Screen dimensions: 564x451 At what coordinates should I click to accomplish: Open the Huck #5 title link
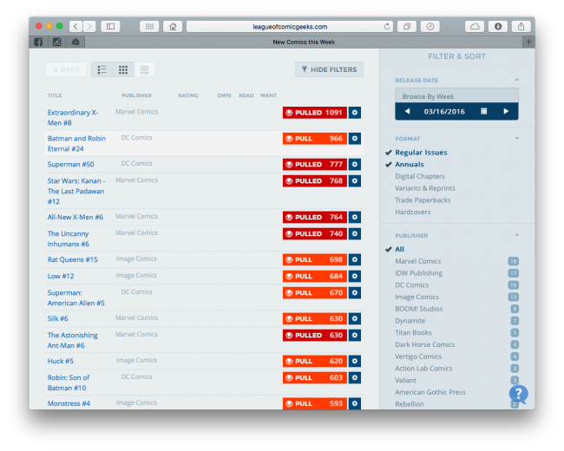tap(61, 361)
